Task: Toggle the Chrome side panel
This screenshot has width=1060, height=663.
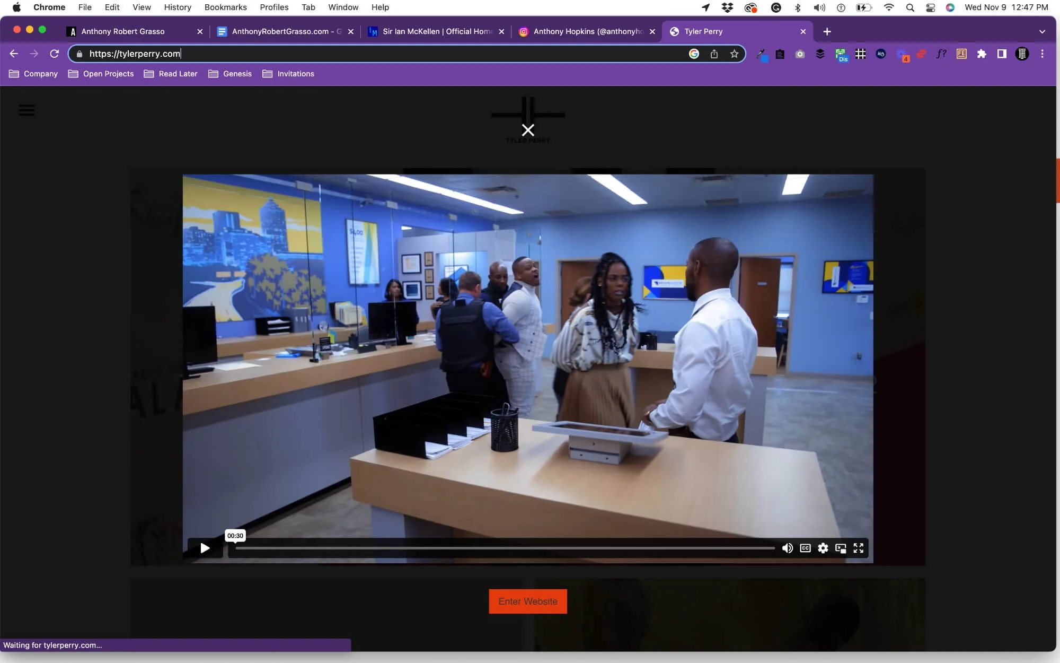Action: (1002, 54)
